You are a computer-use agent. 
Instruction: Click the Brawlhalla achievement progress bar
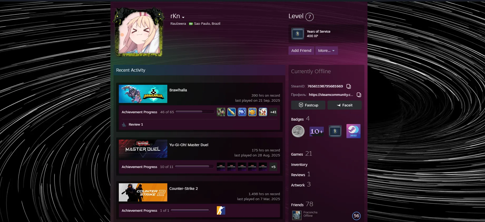click(x=195, y=112)
